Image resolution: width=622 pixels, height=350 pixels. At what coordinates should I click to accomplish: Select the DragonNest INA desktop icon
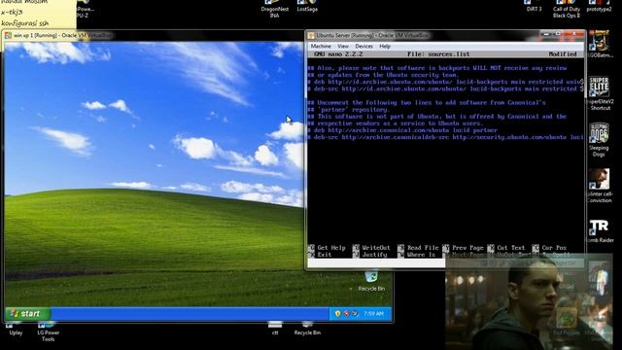tap(274, 9)
